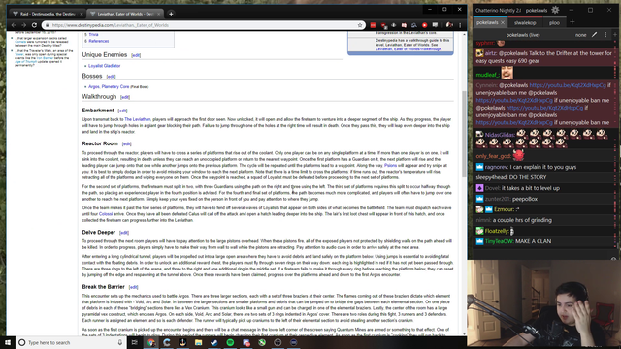Open a new Chrome tab
Screen dimensions: 621x349
click(x=171, y=14)
